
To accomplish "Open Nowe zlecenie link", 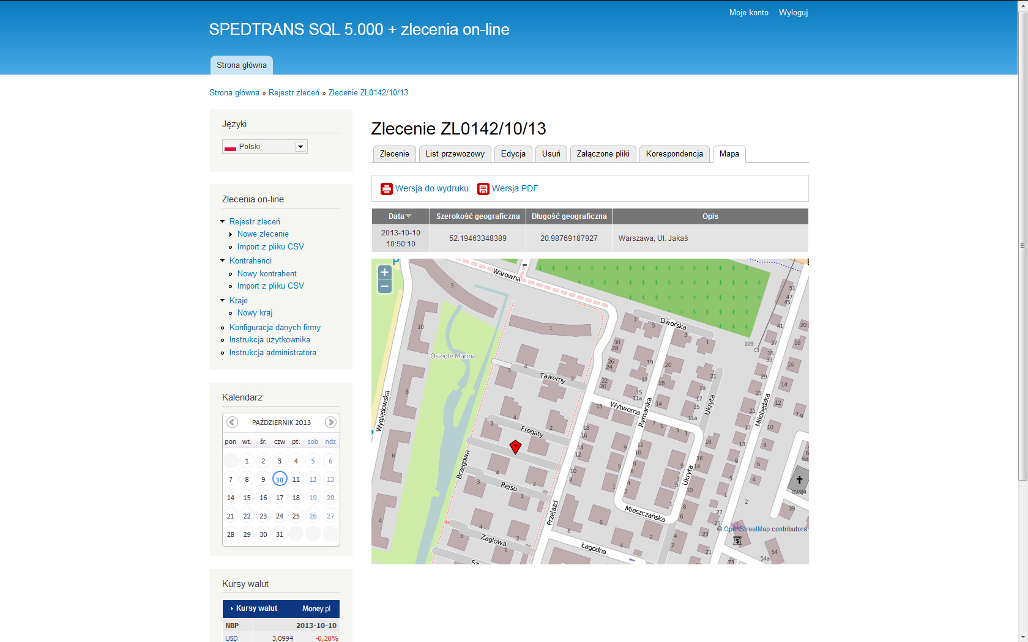I will pyautogui.click(x=263, y=234).
